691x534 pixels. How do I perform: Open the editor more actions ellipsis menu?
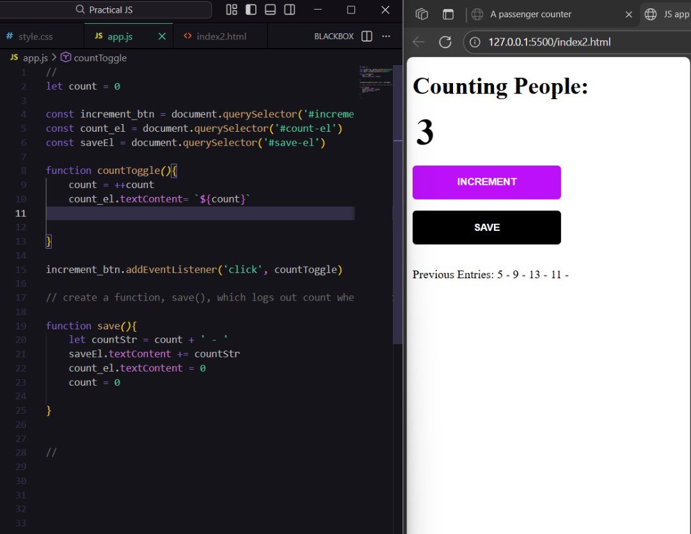point(386,36)
